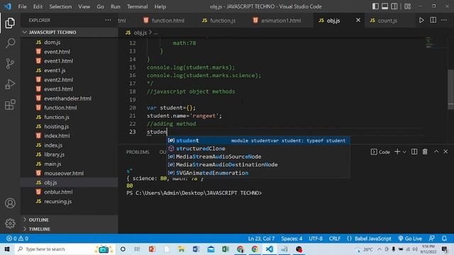Open the File menu
This screenshot has width=454, height=255.
pos(22,6)
